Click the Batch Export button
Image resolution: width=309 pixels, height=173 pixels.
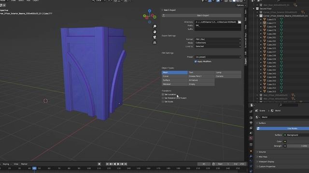(201, 15)
